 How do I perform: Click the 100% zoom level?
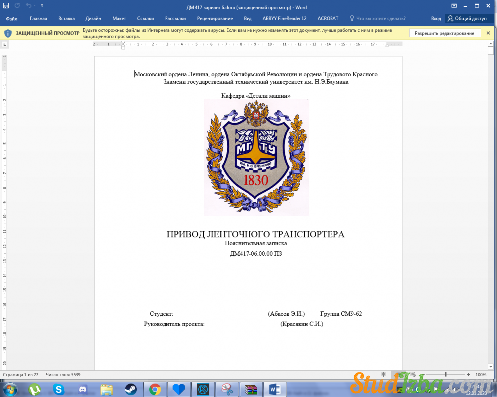point(481,375)
